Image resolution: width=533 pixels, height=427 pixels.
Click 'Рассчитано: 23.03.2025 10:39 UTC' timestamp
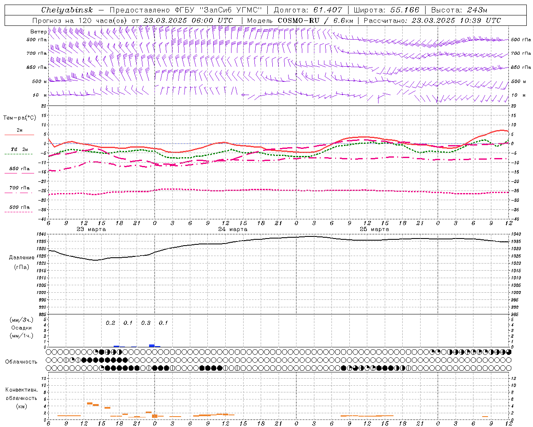pyautogui.click(x=432, y=20)
